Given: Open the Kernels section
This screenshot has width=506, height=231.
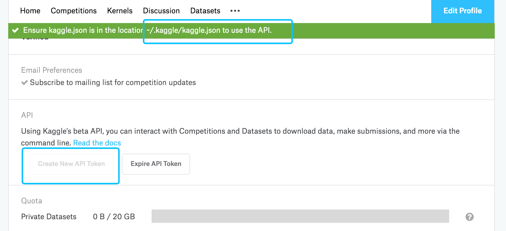Looking at the screenshot, I should tap(120, 11).
